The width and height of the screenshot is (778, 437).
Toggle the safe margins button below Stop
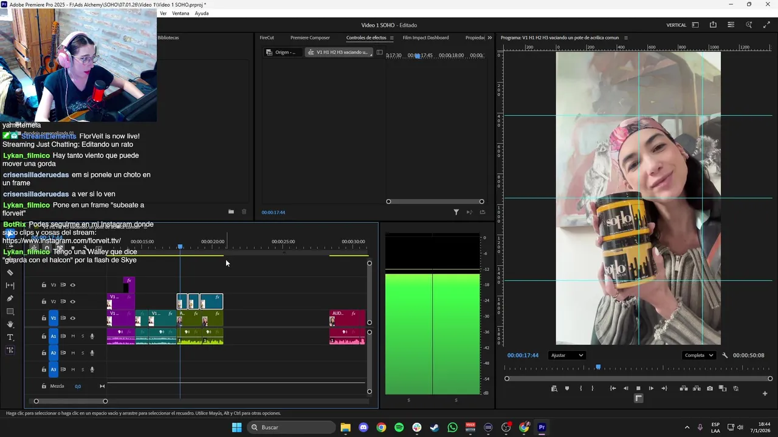(638, 398)
